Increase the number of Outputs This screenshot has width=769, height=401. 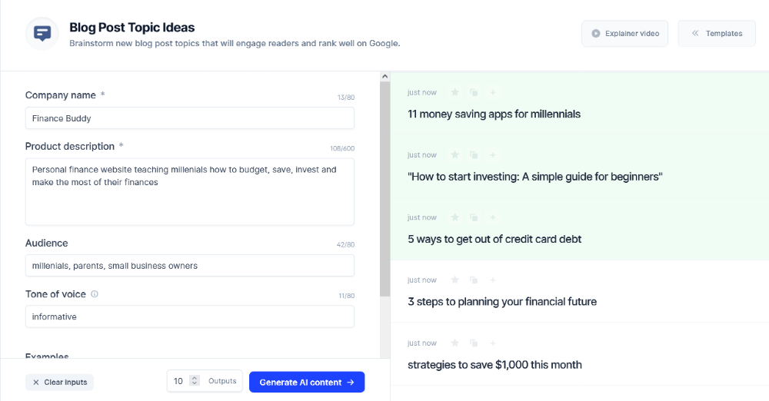[x=195, y=378]
